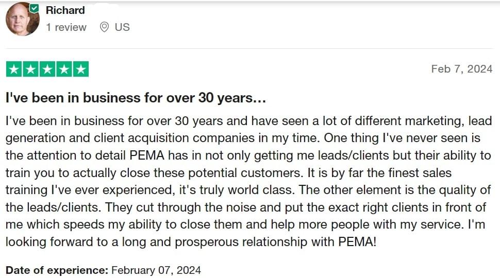Open the Feb 7, 2024 review date
The width and height of the screenshot is (500, 278).
click(x=462, y=69)
